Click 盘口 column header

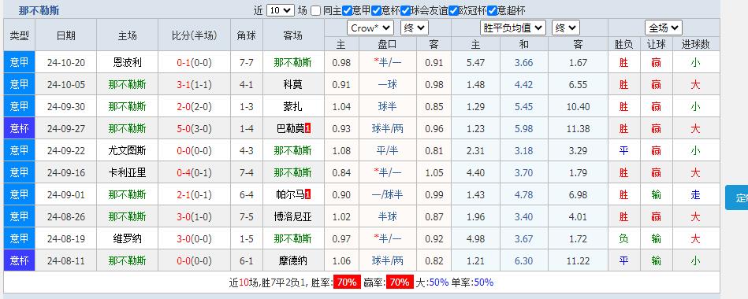(x=387, y=44)
